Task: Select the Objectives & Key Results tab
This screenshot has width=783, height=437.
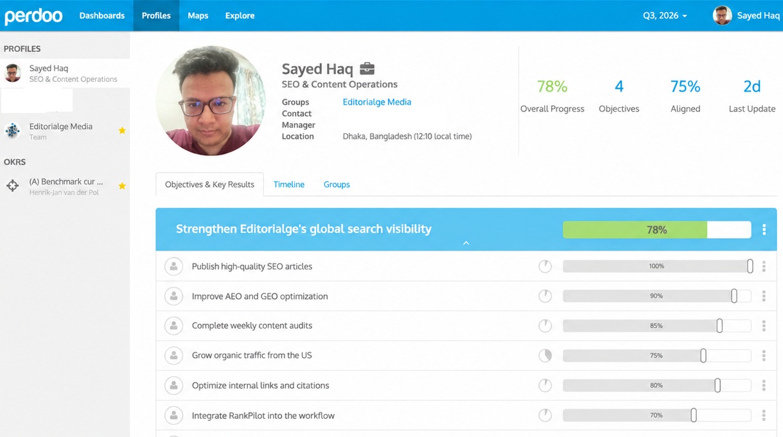Action: pyautogui.click(x=209, y=184)
